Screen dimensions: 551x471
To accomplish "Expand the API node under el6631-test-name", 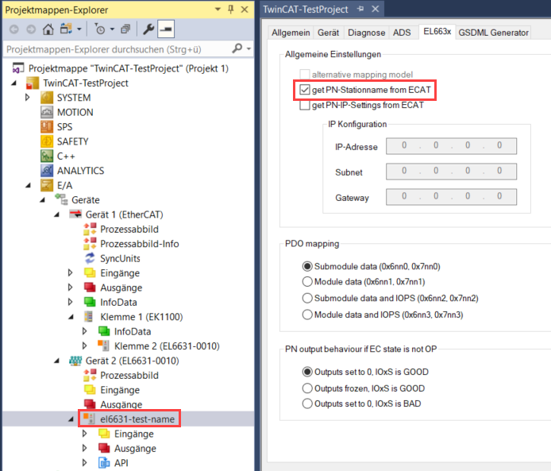I will tap(86, 462).
